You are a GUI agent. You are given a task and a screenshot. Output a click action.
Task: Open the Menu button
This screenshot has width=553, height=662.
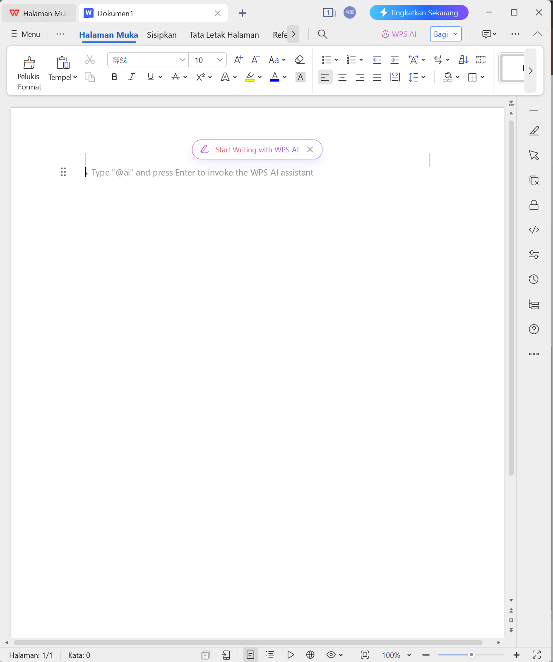click(26, 34)
